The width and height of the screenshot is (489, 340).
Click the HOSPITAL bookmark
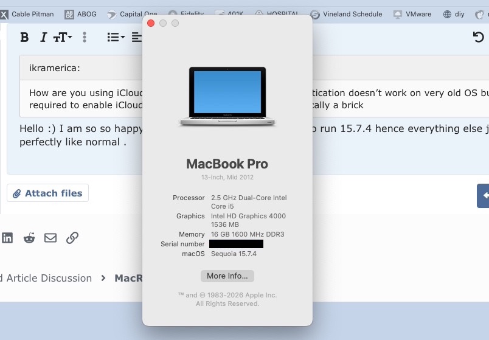tap(276, 14)
